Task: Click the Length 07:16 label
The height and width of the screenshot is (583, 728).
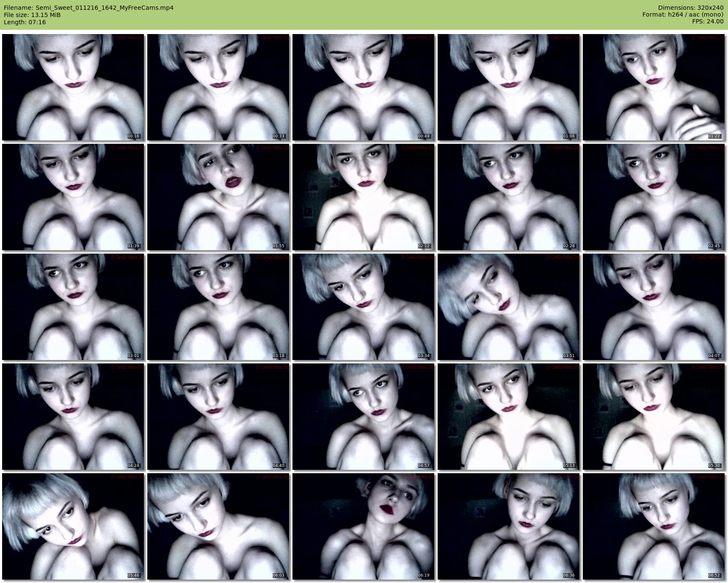Action: tap(25, 22)
